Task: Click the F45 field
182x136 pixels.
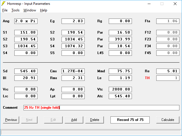Action: click(x=168, y=53)
